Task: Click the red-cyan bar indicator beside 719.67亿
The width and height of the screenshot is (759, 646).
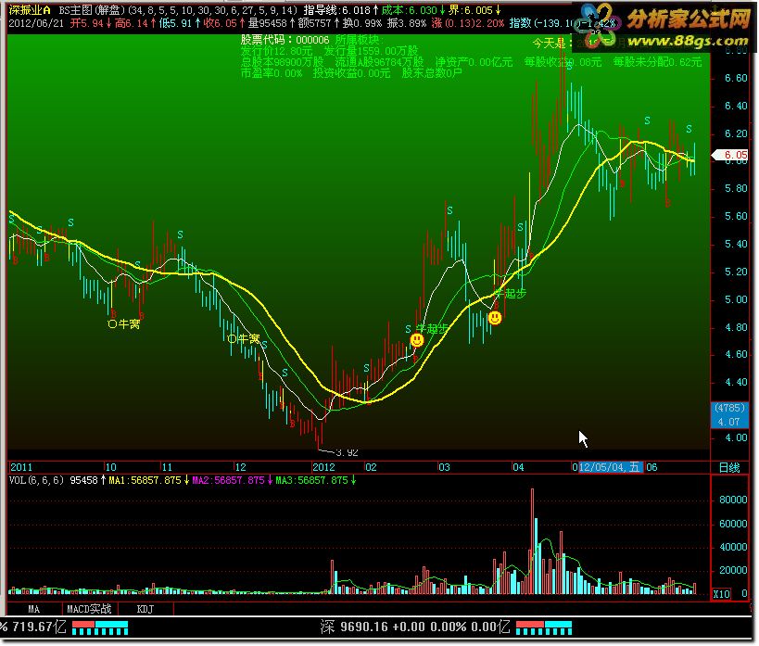Action: click(100, 628)
